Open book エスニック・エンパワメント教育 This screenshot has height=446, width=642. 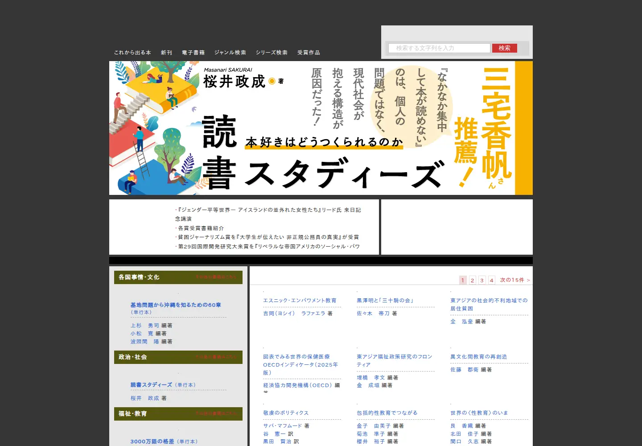(x=300, y=301)
